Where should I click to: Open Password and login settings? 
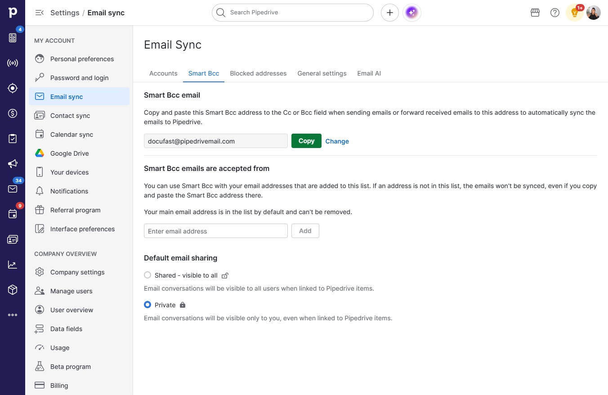tap(79, 78)
